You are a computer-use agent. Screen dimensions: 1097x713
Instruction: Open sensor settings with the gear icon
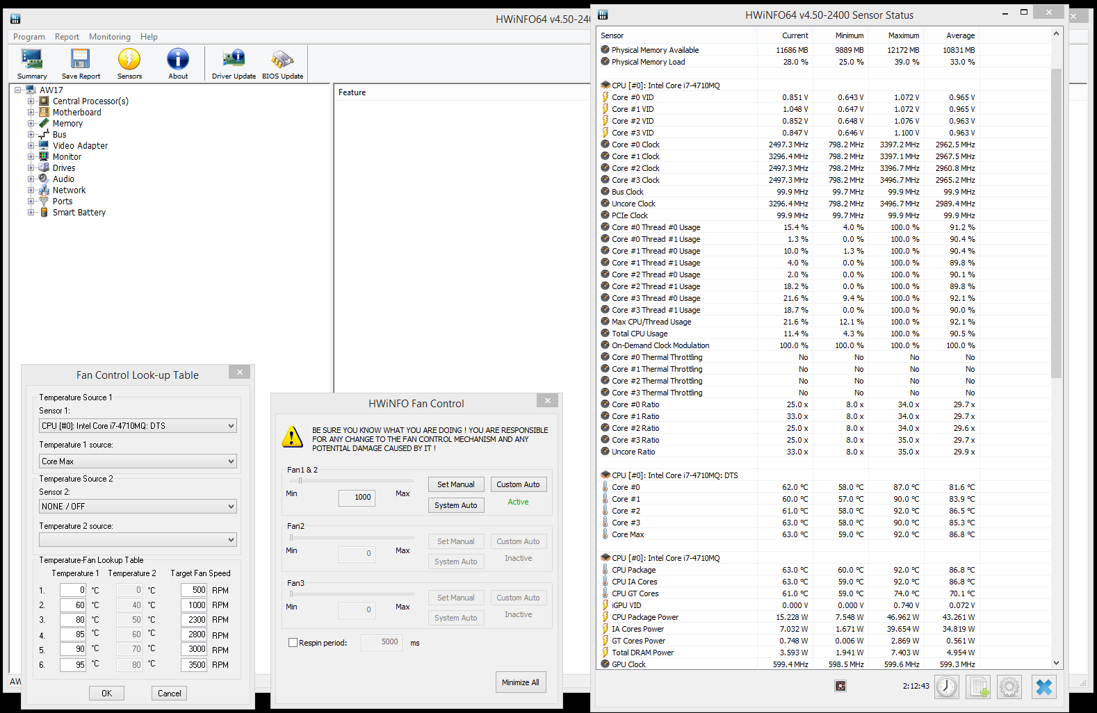(x=1009, y=687)
